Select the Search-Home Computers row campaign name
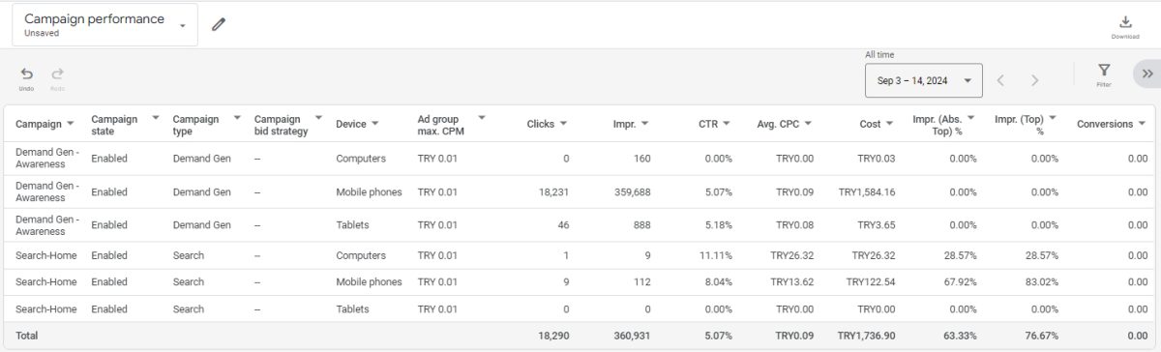Image resolution: width=1161 pixels, height=352 pixels. 46,255
